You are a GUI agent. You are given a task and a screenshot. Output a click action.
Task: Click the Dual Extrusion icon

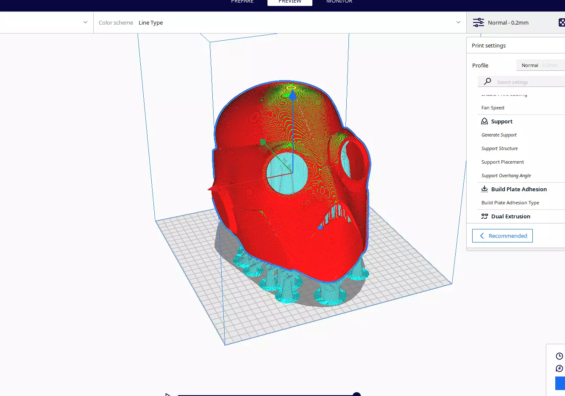pos(484,216)
